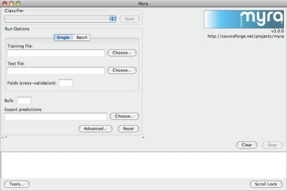Click the Export predictions text field

pos(56,116)
